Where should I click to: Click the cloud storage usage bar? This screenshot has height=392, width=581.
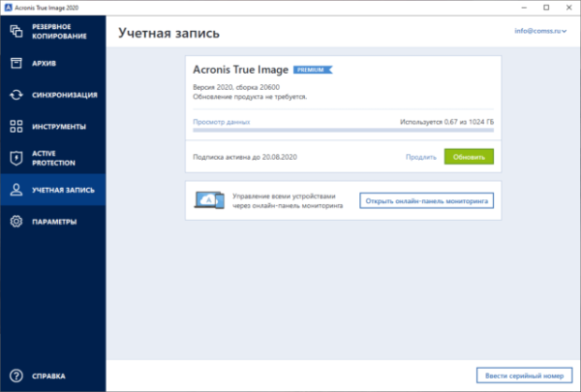[x=343, y=130]
